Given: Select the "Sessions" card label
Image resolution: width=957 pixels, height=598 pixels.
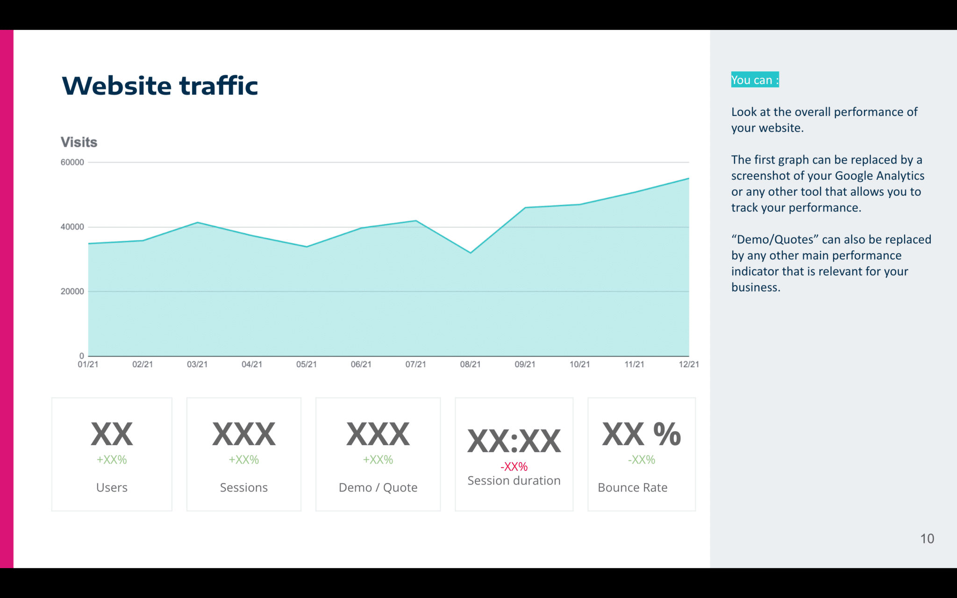Looking at the screenshot, I should (244, 487).
